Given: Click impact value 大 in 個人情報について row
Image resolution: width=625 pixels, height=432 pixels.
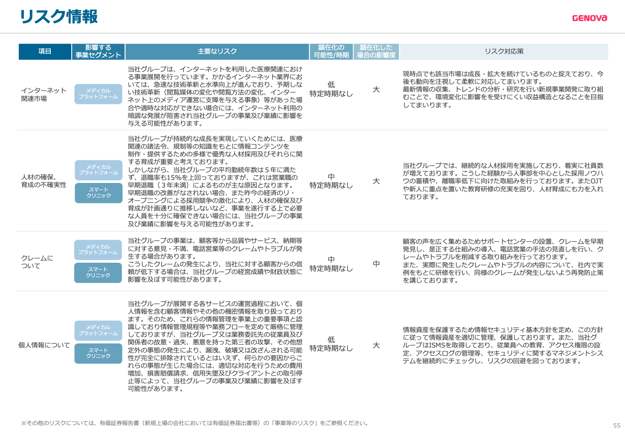Looking at the screenshot, I should 376,345.
